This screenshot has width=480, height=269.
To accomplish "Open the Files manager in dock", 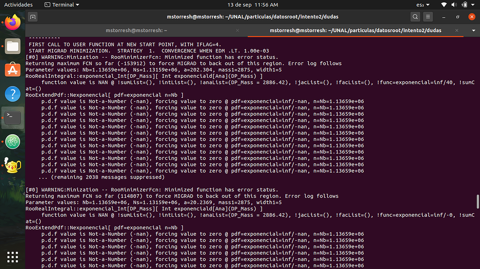I will tap(13, 46).
